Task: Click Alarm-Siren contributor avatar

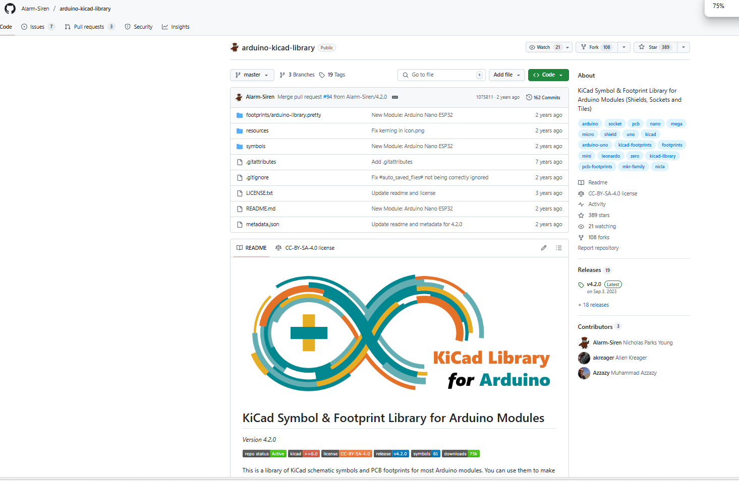Action: click(584, 343)
